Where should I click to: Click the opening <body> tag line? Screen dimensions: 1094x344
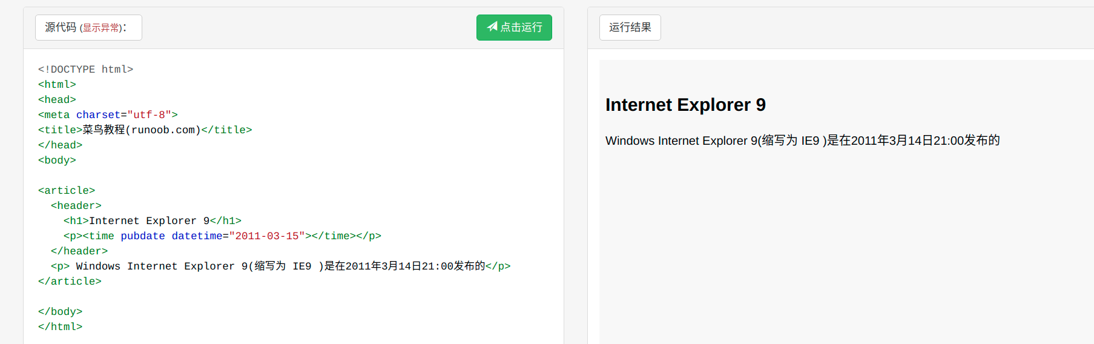click(57, 160)
